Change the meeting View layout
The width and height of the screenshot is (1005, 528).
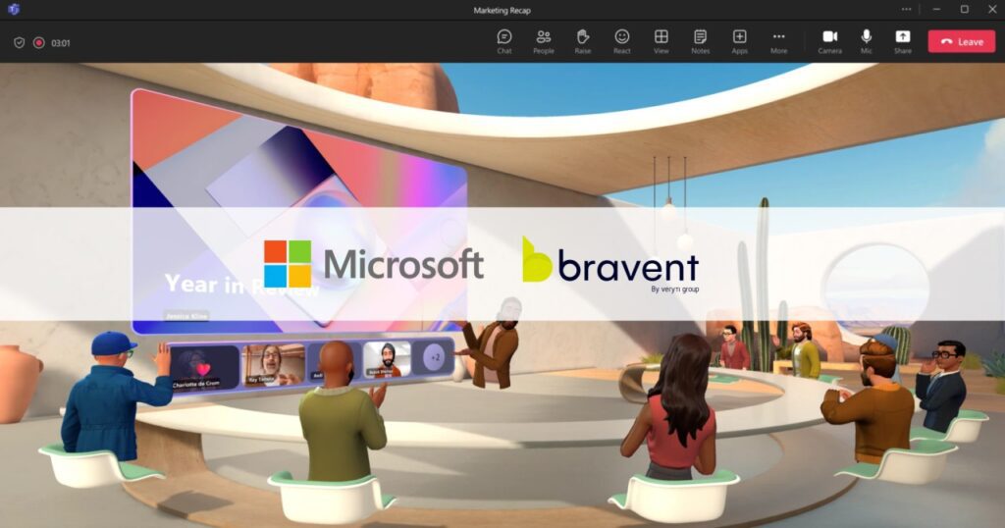pyautogui.click(x=661, y=41)
